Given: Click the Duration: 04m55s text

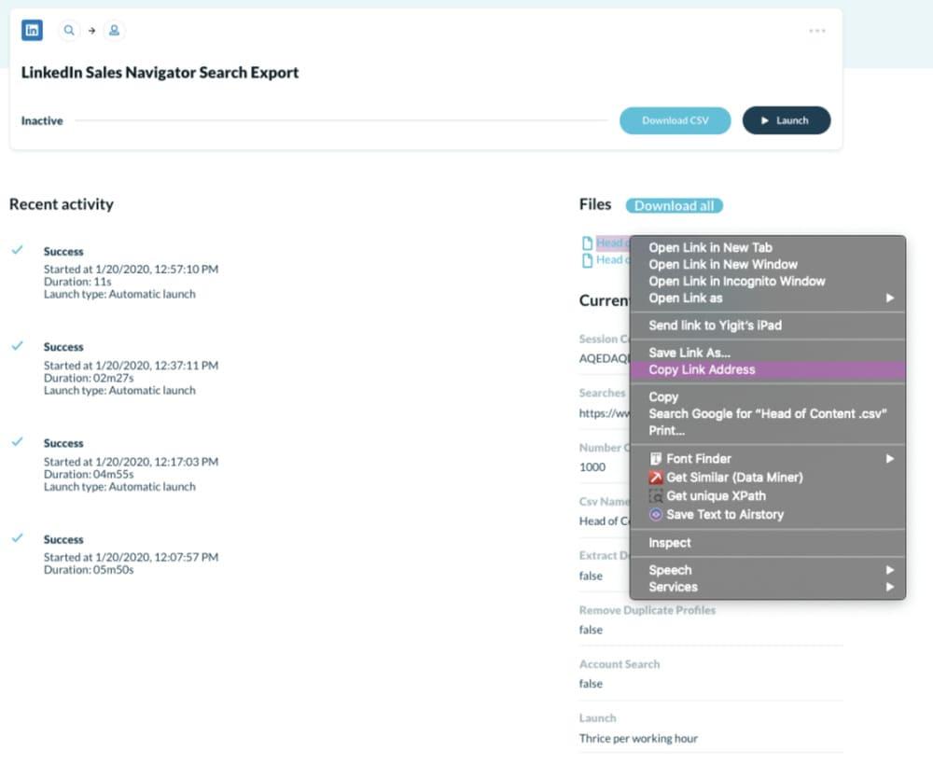Looking at the screenshot, I should (x=89, y=474).
